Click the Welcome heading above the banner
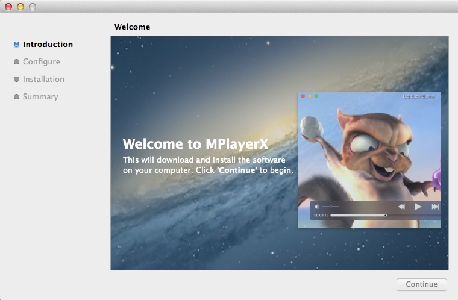This screenshot has height=300, width=458. (133, 27)
